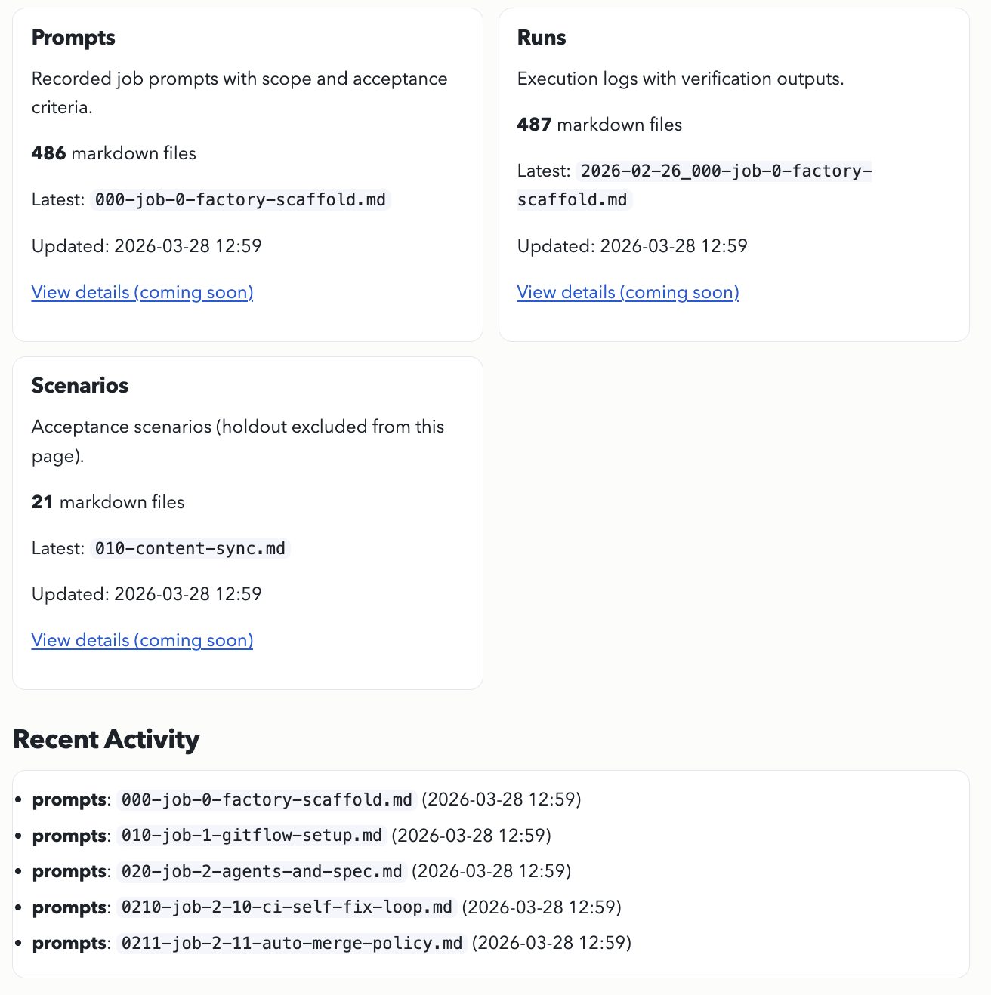991x995 pixels.
Task: Open View details link on the Runs card
Action: (628, 292)
